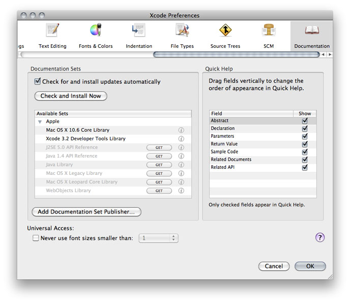This screenshot has width=350, height=303.
Task: Click Add Documentation Set Publisher button
Action: coord(86,211)
